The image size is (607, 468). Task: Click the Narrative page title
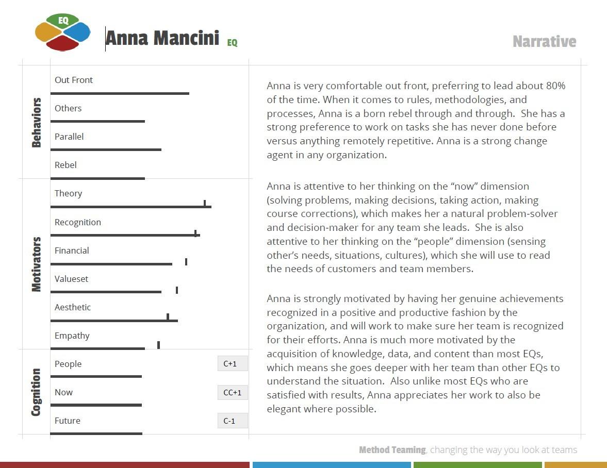544,41
